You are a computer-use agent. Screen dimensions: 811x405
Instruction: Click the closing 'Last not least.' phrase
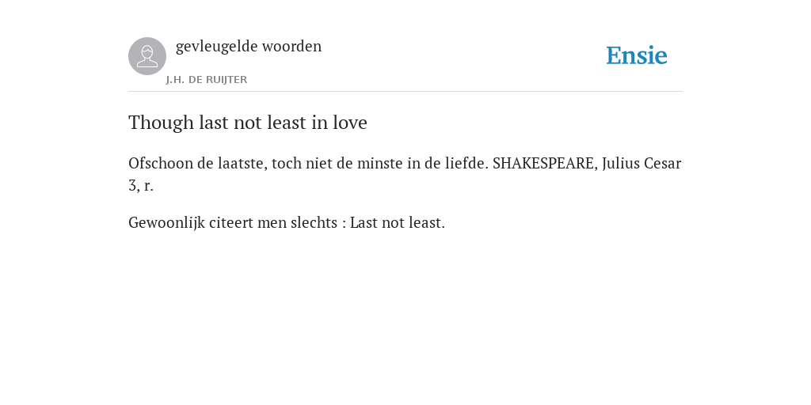click(398, 222)
